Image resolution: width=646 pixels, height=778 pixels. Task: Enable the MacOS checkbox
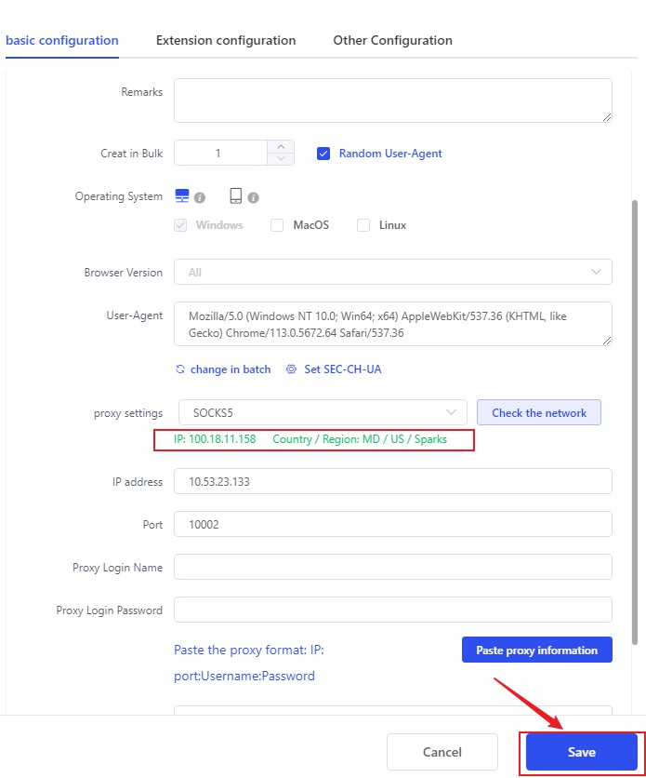coord(277,225)
